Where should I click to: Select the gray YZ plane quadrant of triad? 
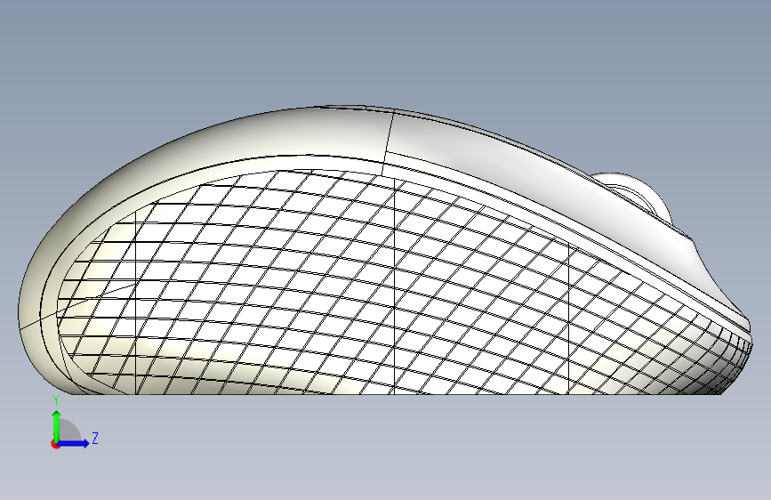[68, 431]
